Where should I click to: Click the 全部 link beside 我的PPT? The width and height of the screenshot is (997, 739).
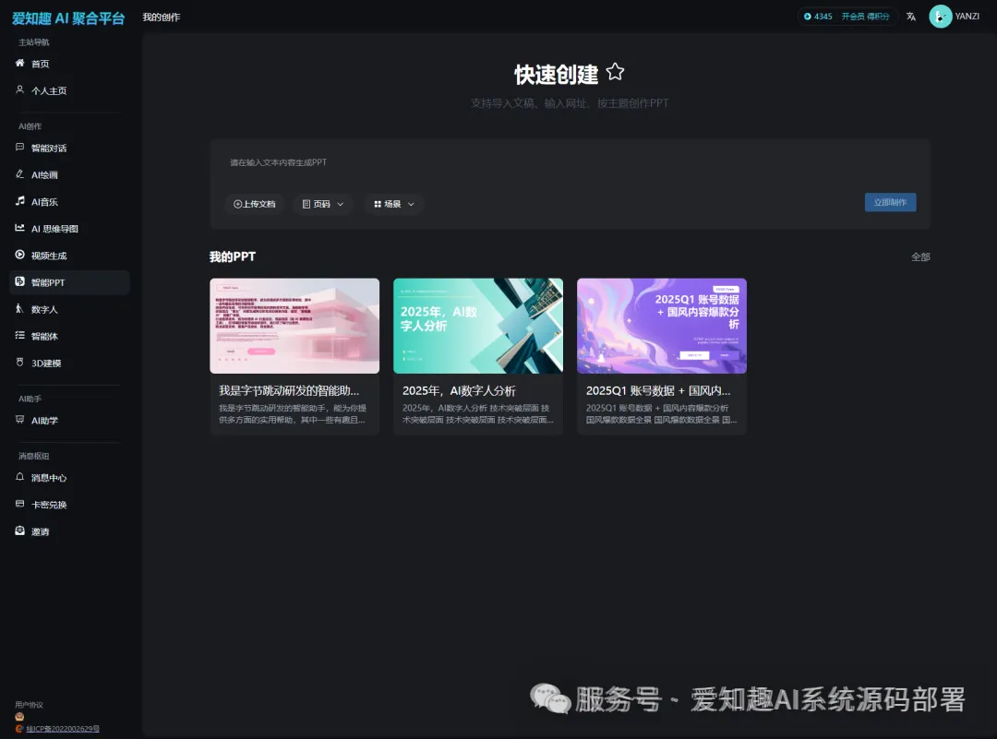[920, 256]
